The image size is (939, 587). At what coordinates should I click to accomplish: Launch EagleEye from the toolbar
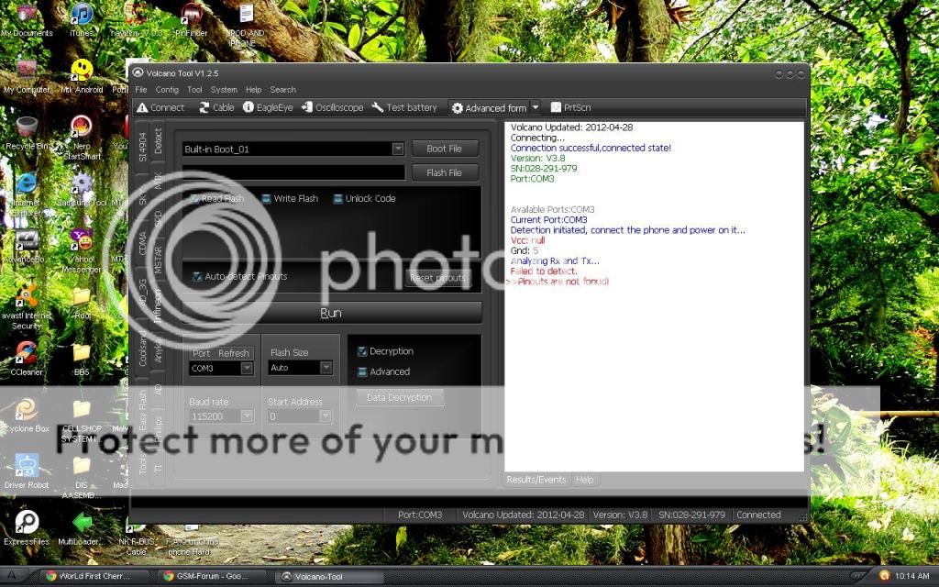249,108
